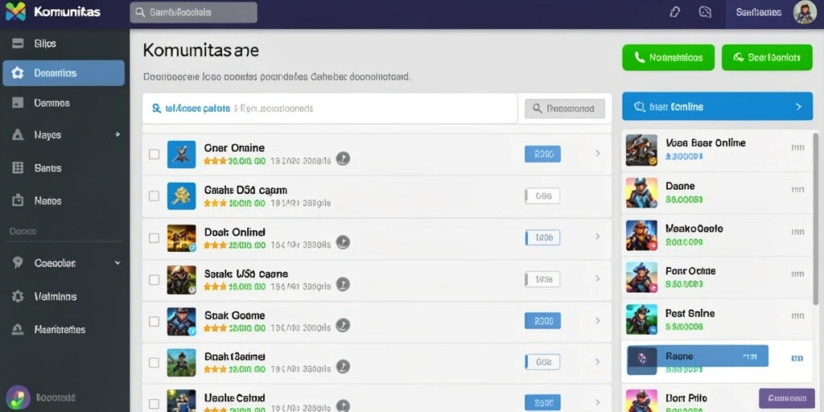Click the green phone button
Screen dimensions: 824x412
point(669,57)
